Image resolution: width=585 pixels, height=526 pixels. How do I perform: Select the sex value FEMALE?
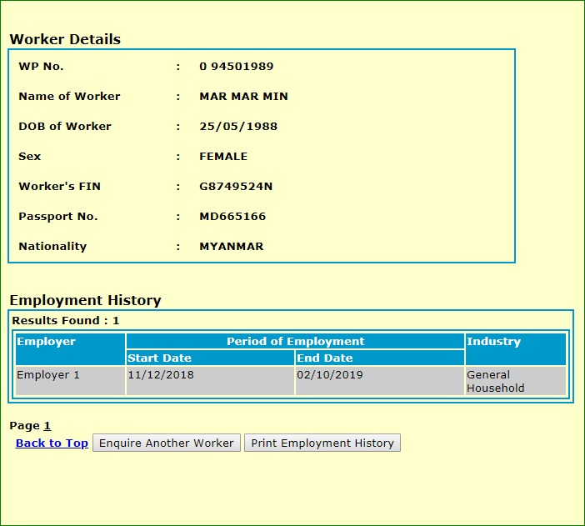tap(223, 157)
